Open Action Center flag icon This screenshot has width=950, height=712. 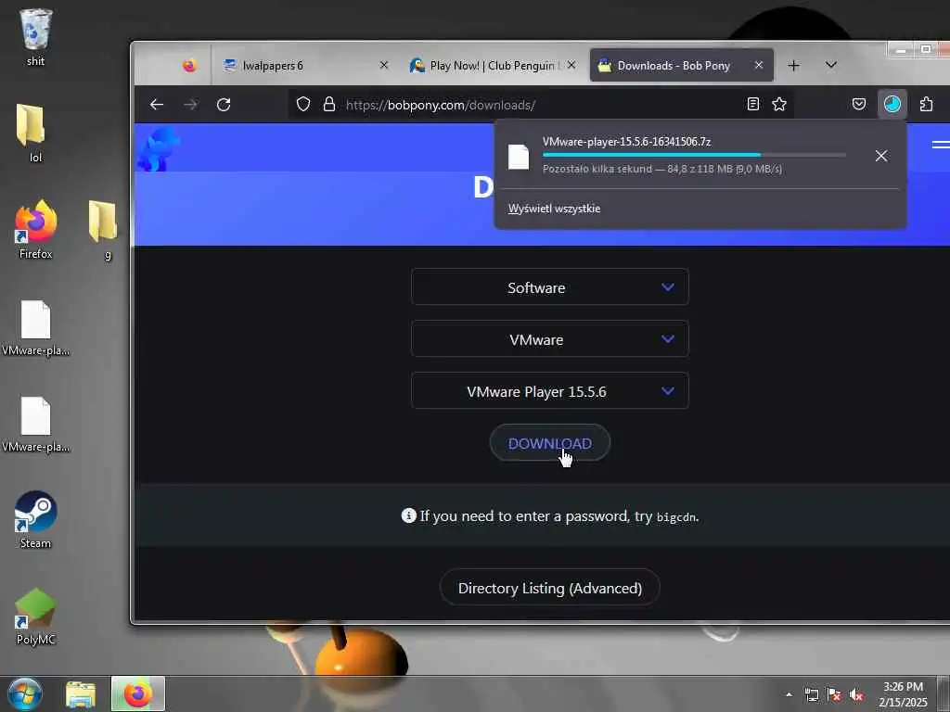(834, 695)
